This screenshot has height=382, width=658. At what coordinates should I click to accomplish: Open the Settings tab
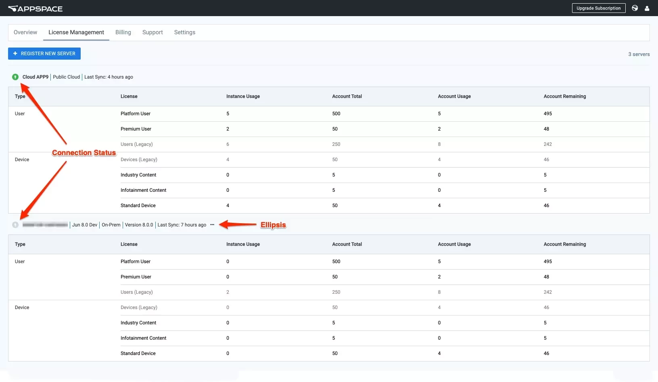[x=185, y=32]
